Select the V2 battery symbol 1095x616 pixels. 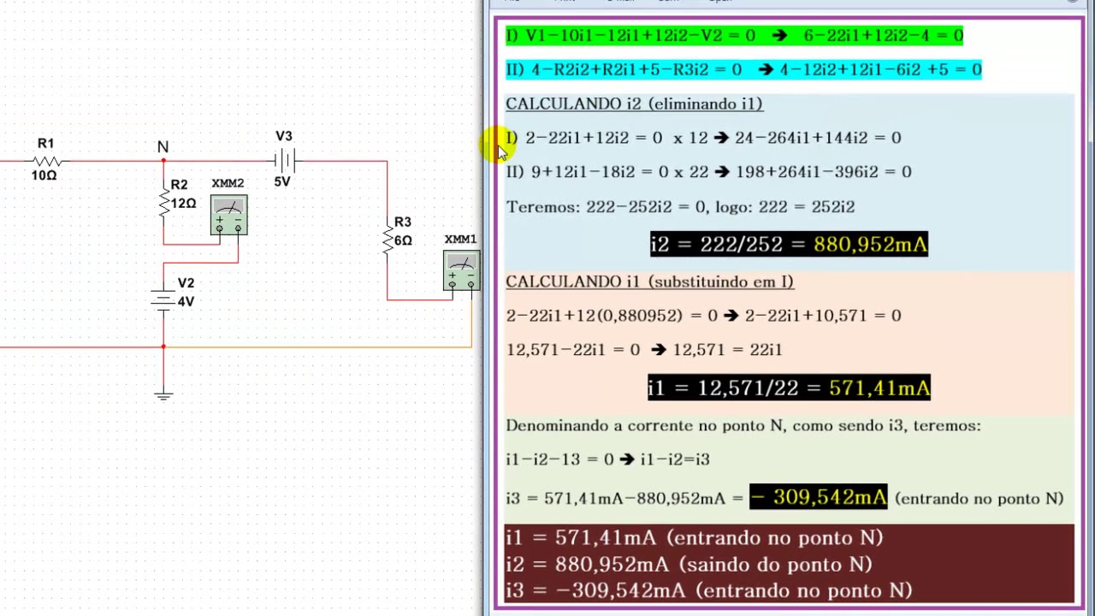click(163, 299)
